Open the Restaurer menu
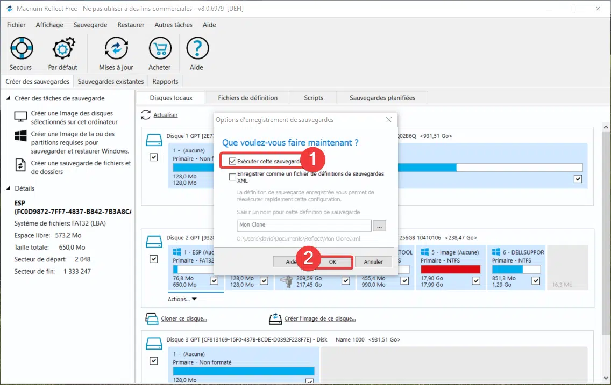The width and height of the screenshot is (611, 385). point(131,25)
